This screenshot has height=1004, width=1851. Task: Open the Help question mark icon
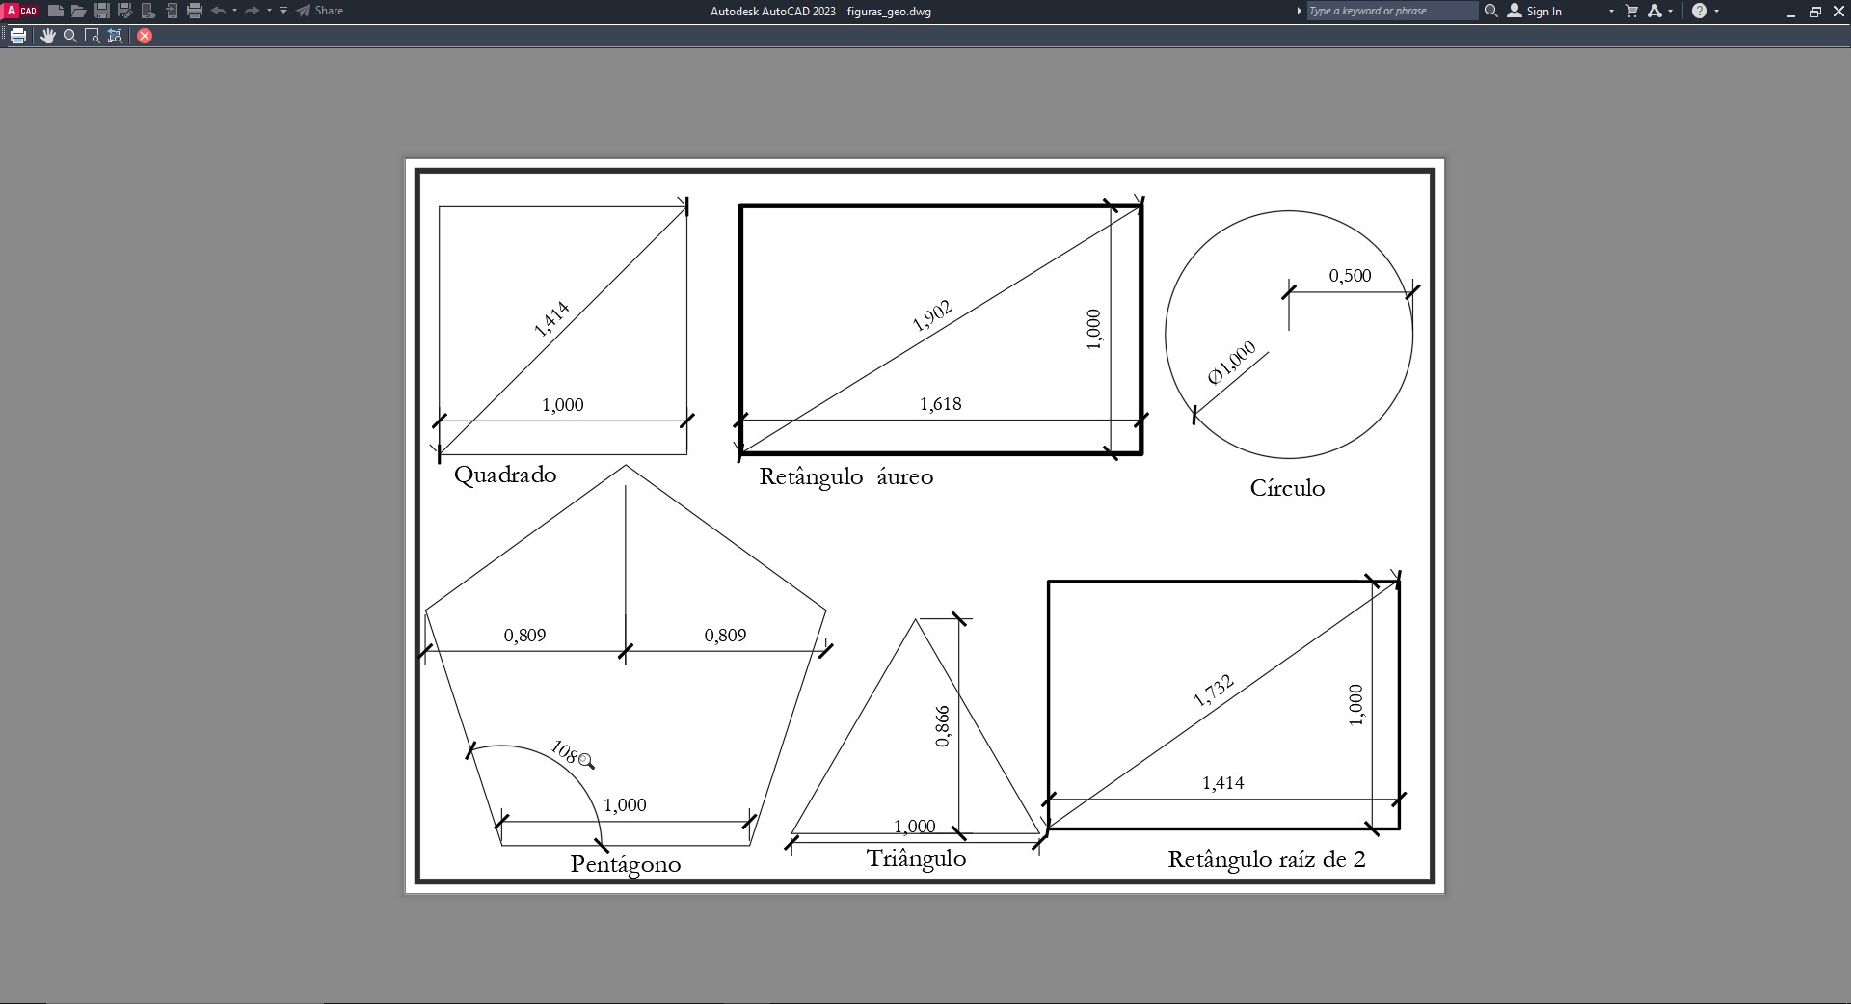pyautogui.click(x=1700, y=11)
